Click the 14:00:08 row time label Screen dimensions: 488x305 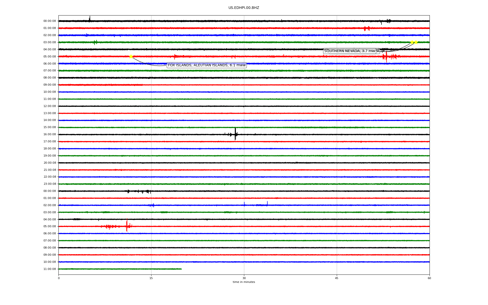50,120
